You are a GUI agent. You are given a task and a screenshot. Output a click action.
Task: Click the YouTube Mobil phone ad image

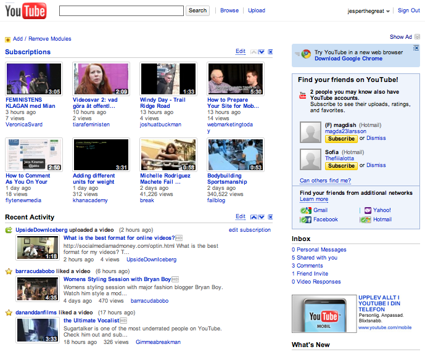324,314
